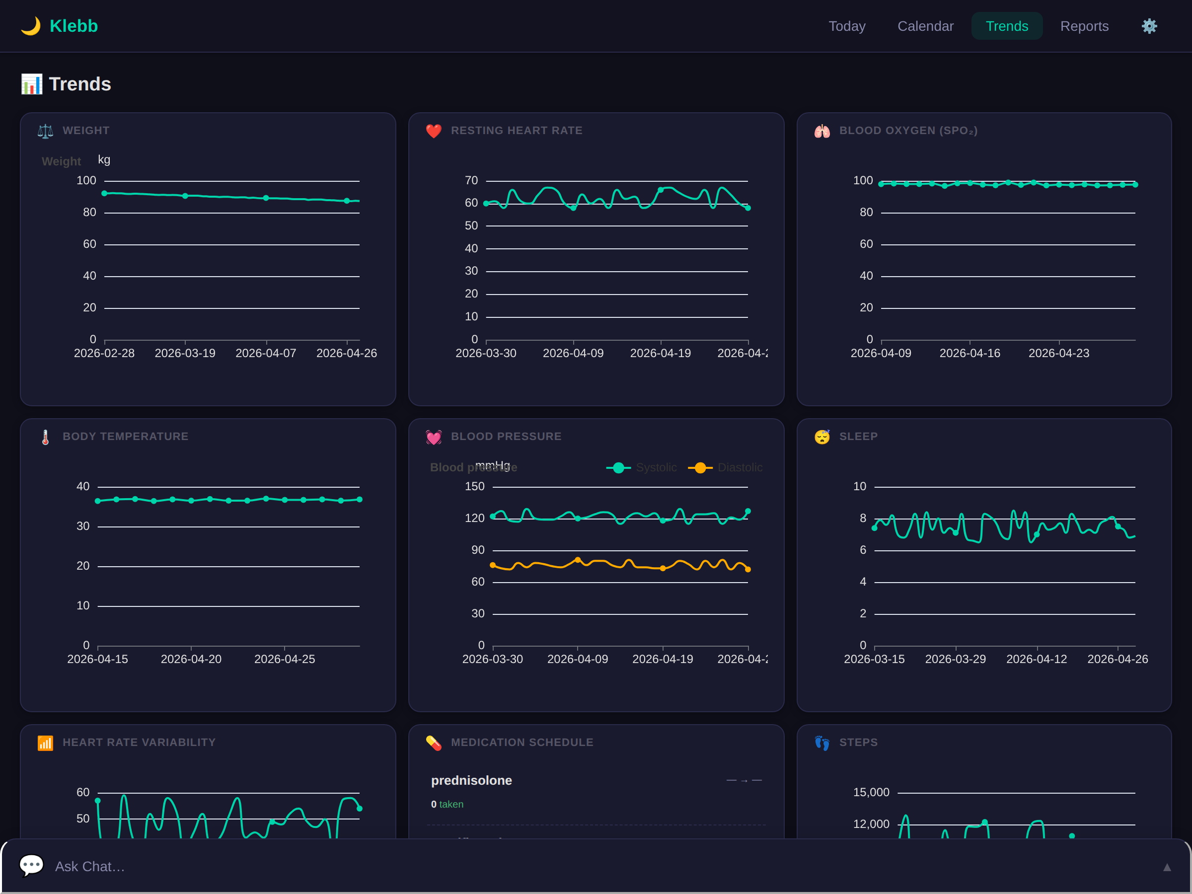
Task: Open the Reports tab
Action: click(1084, 26)
